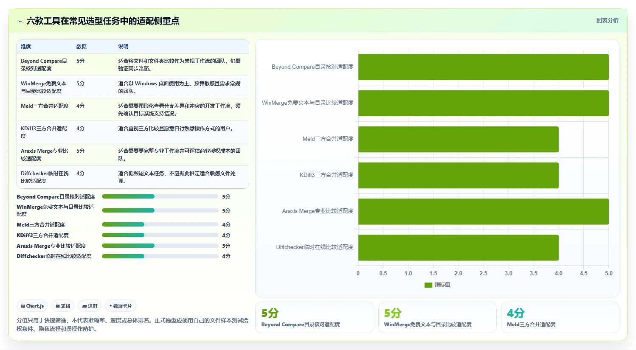The image size is (636, 350).
Task: Click the 4分 score in the KDiff3 table row
Action: [x=80, y=128]
